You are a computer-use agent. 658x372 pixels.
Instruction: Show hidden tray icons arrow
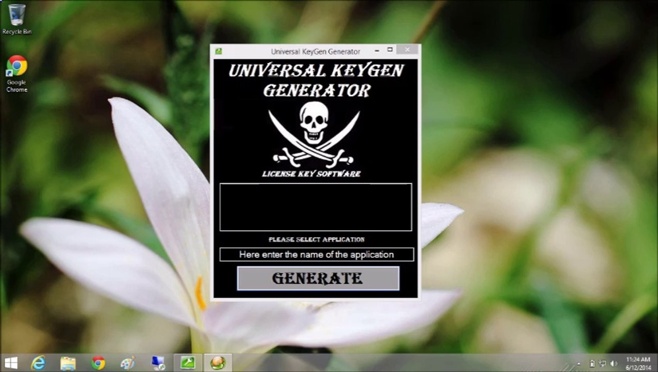(x=579, y=364)
